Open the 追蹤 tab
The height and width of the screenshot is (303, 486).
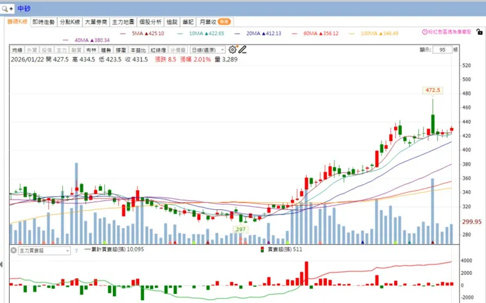click(172, 22)
